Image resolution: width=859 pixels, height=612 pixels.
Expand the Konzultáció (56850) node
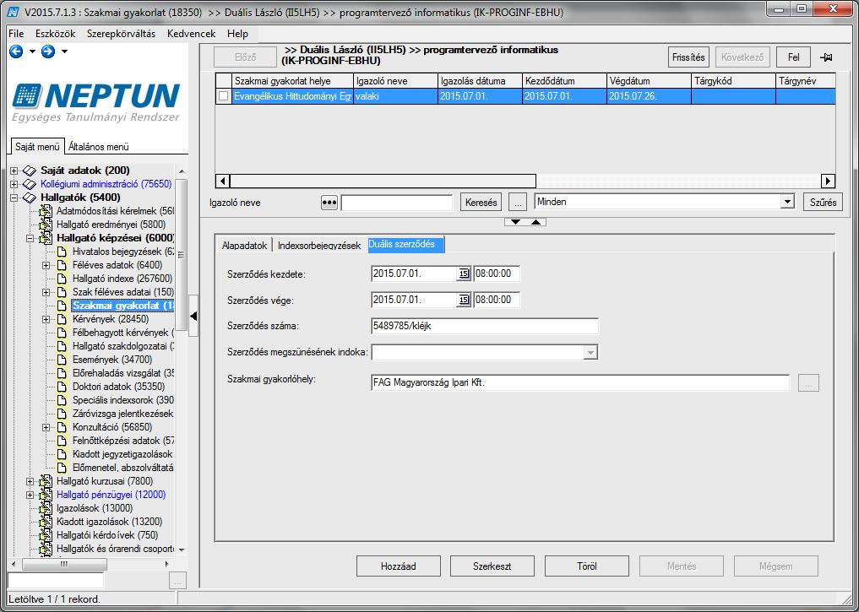46,427
